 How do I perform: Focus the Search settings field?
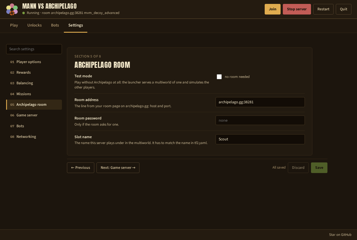coord(34,49)
